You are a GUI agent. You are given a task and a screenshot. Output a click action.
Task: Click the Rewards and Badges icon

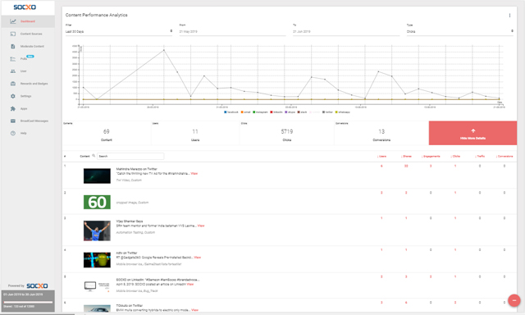point(13,84)
